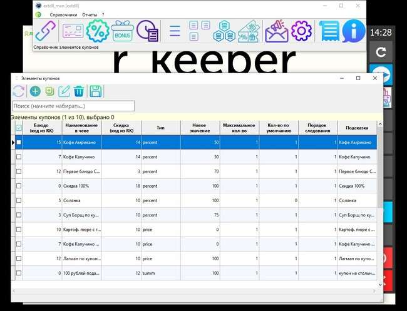407x311 pixels.
Task: Open the Справочники menu
Action: tap(63, 14)
